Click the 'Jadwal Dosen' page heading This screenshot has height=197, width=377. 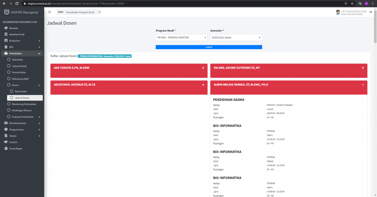coord(62,23)
